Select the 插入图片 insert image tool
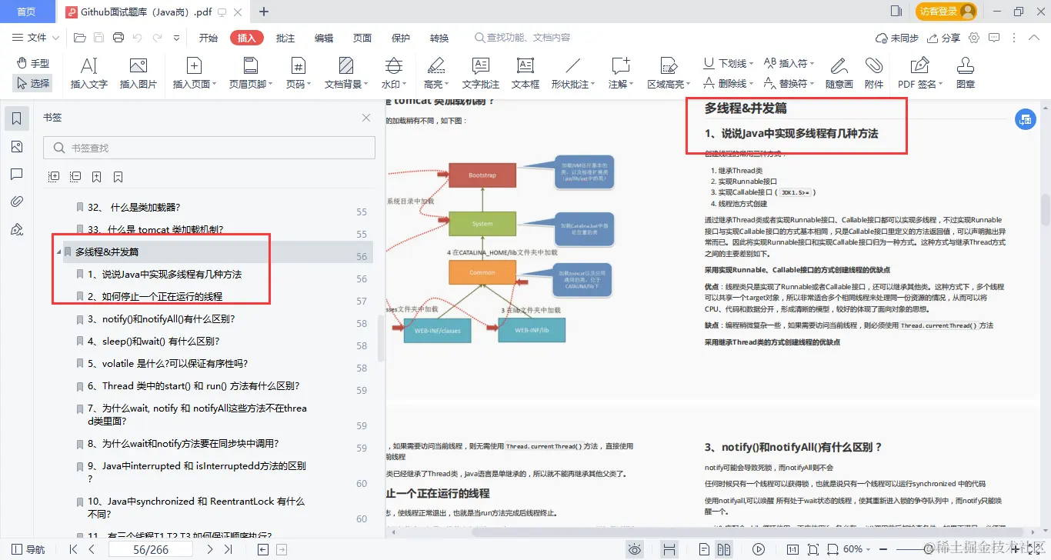 click(138, 73)
